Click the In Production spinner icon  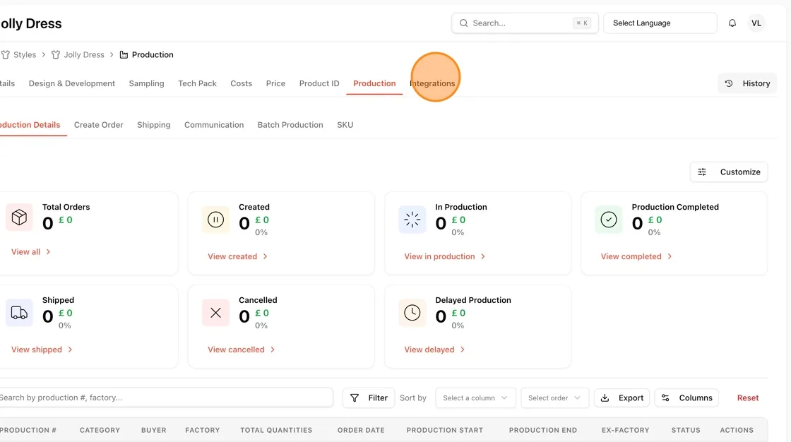(x=412, y=220)
